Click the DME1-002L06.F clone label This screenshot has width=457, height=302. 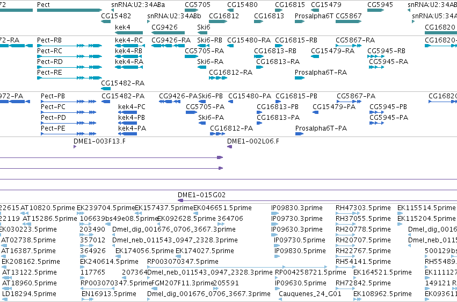[253, 141]
